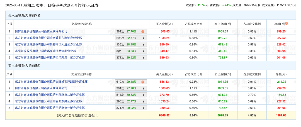
Task: Click the total buy amount 6866.52
Action: click(x=164, y=116)
